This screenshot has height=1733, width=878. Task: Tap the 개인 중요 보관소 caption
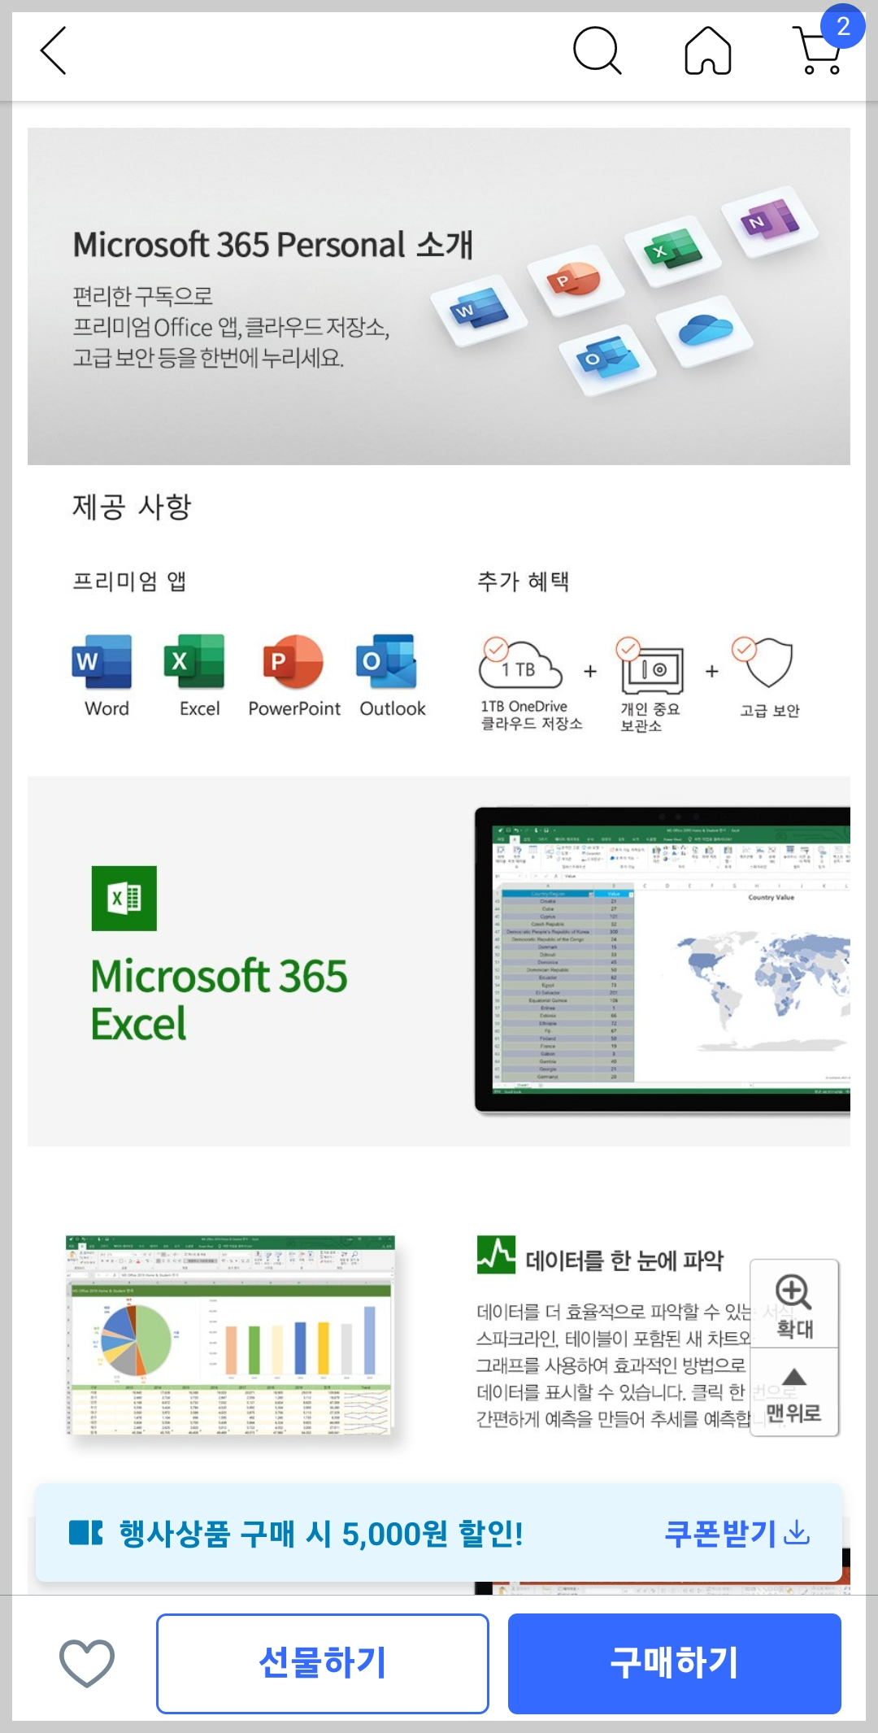click(x=650, y=717)
